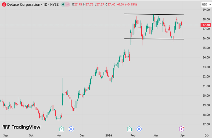
Task: Click the 27.40 current price label
Action: 206,25
